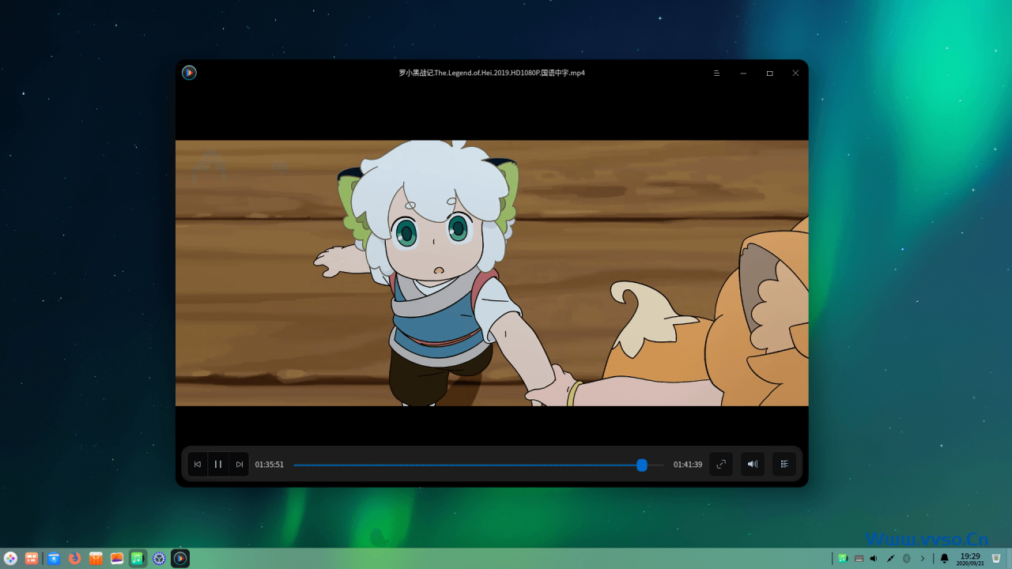Screen dimensions: 1012x569
Task: Pause the playing video
Action: (218, 465)
